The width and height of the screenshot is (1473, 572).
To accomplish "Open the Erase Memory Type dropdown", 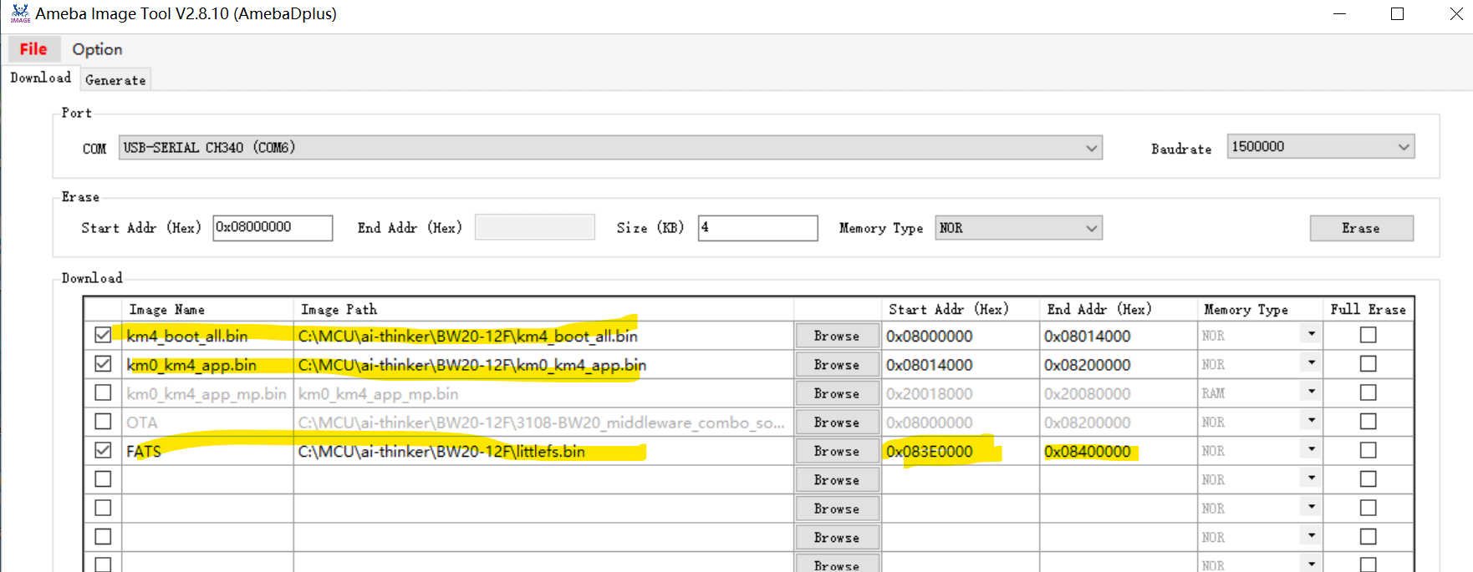I will pos(1091,228).
